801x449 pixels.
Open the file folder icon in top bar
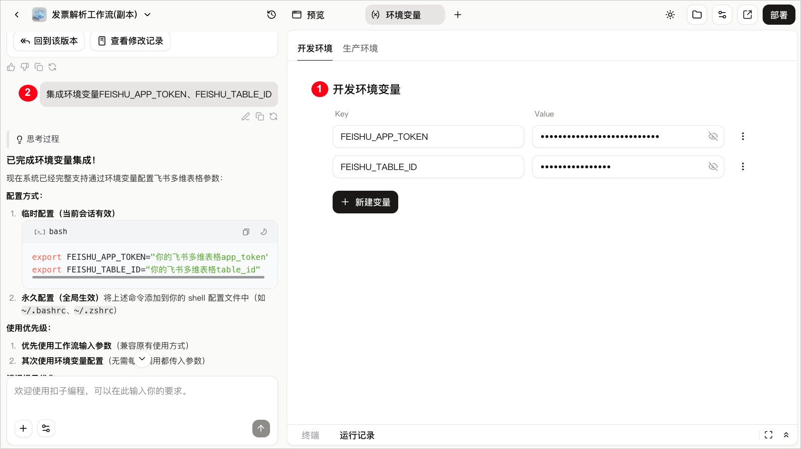(697, 15)
